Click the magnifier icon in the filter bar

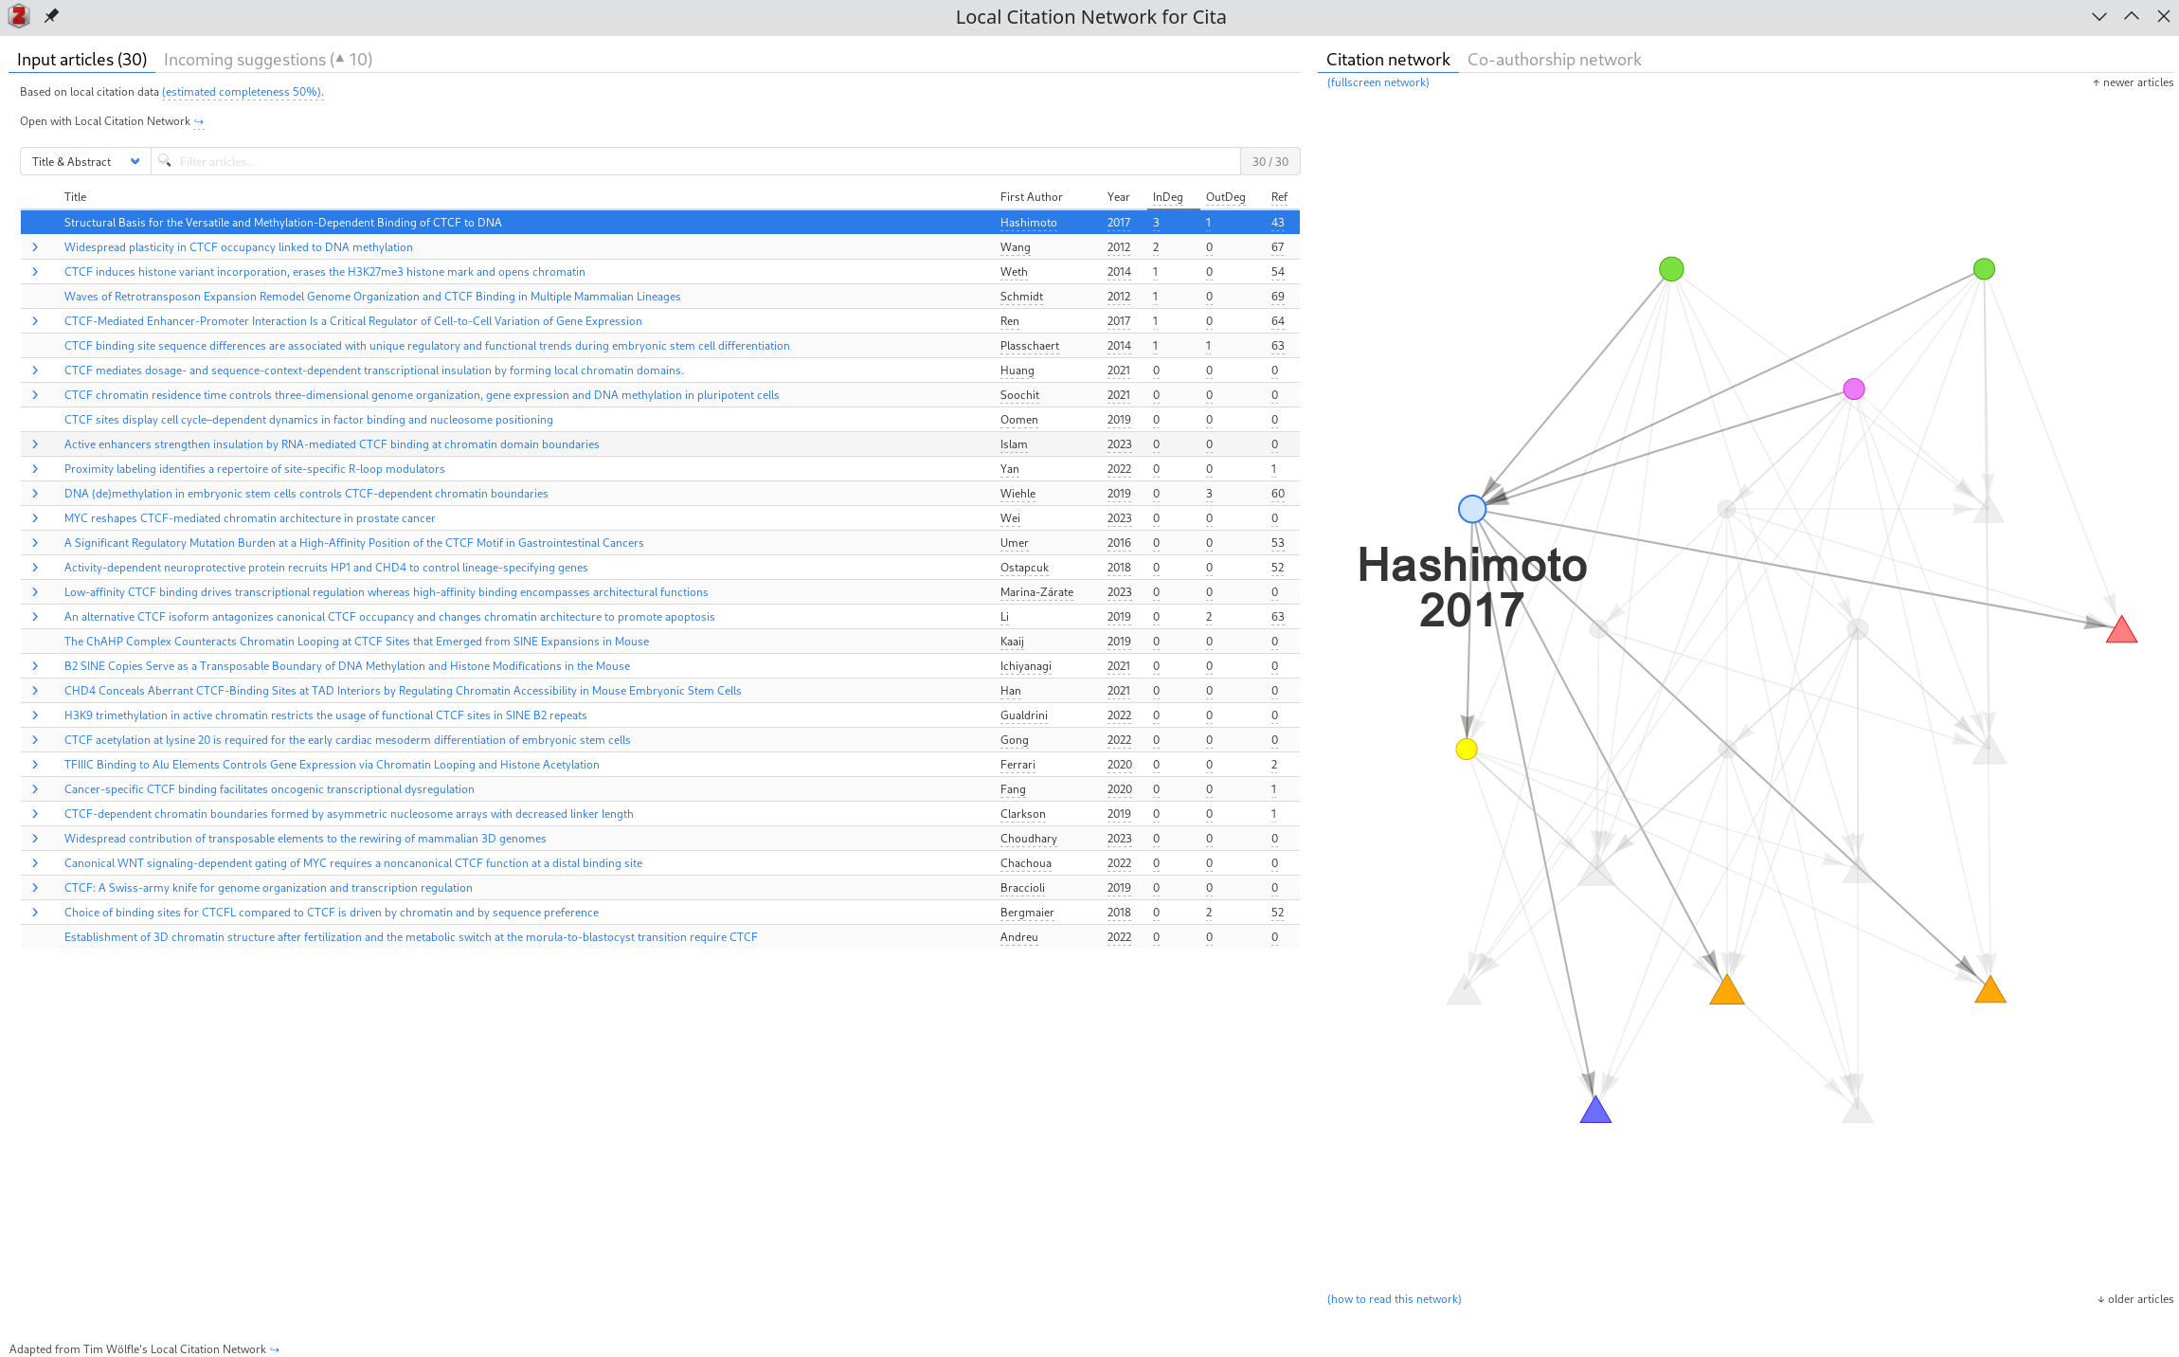coord(165,161)
